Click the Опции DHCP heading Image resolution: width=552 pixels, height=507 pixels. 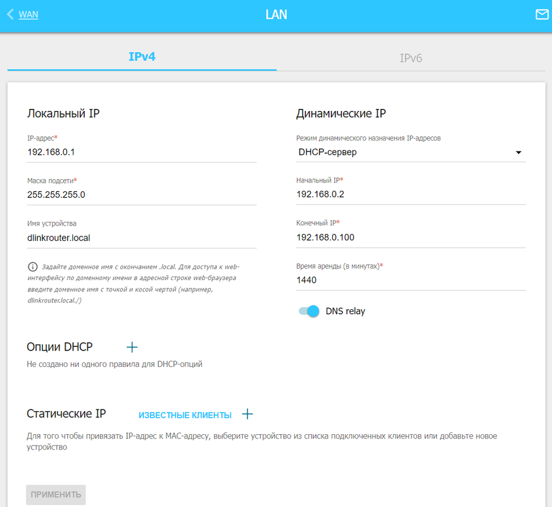60,347
